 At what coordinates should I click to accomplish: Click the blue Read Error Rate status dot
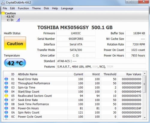(6, 79)
